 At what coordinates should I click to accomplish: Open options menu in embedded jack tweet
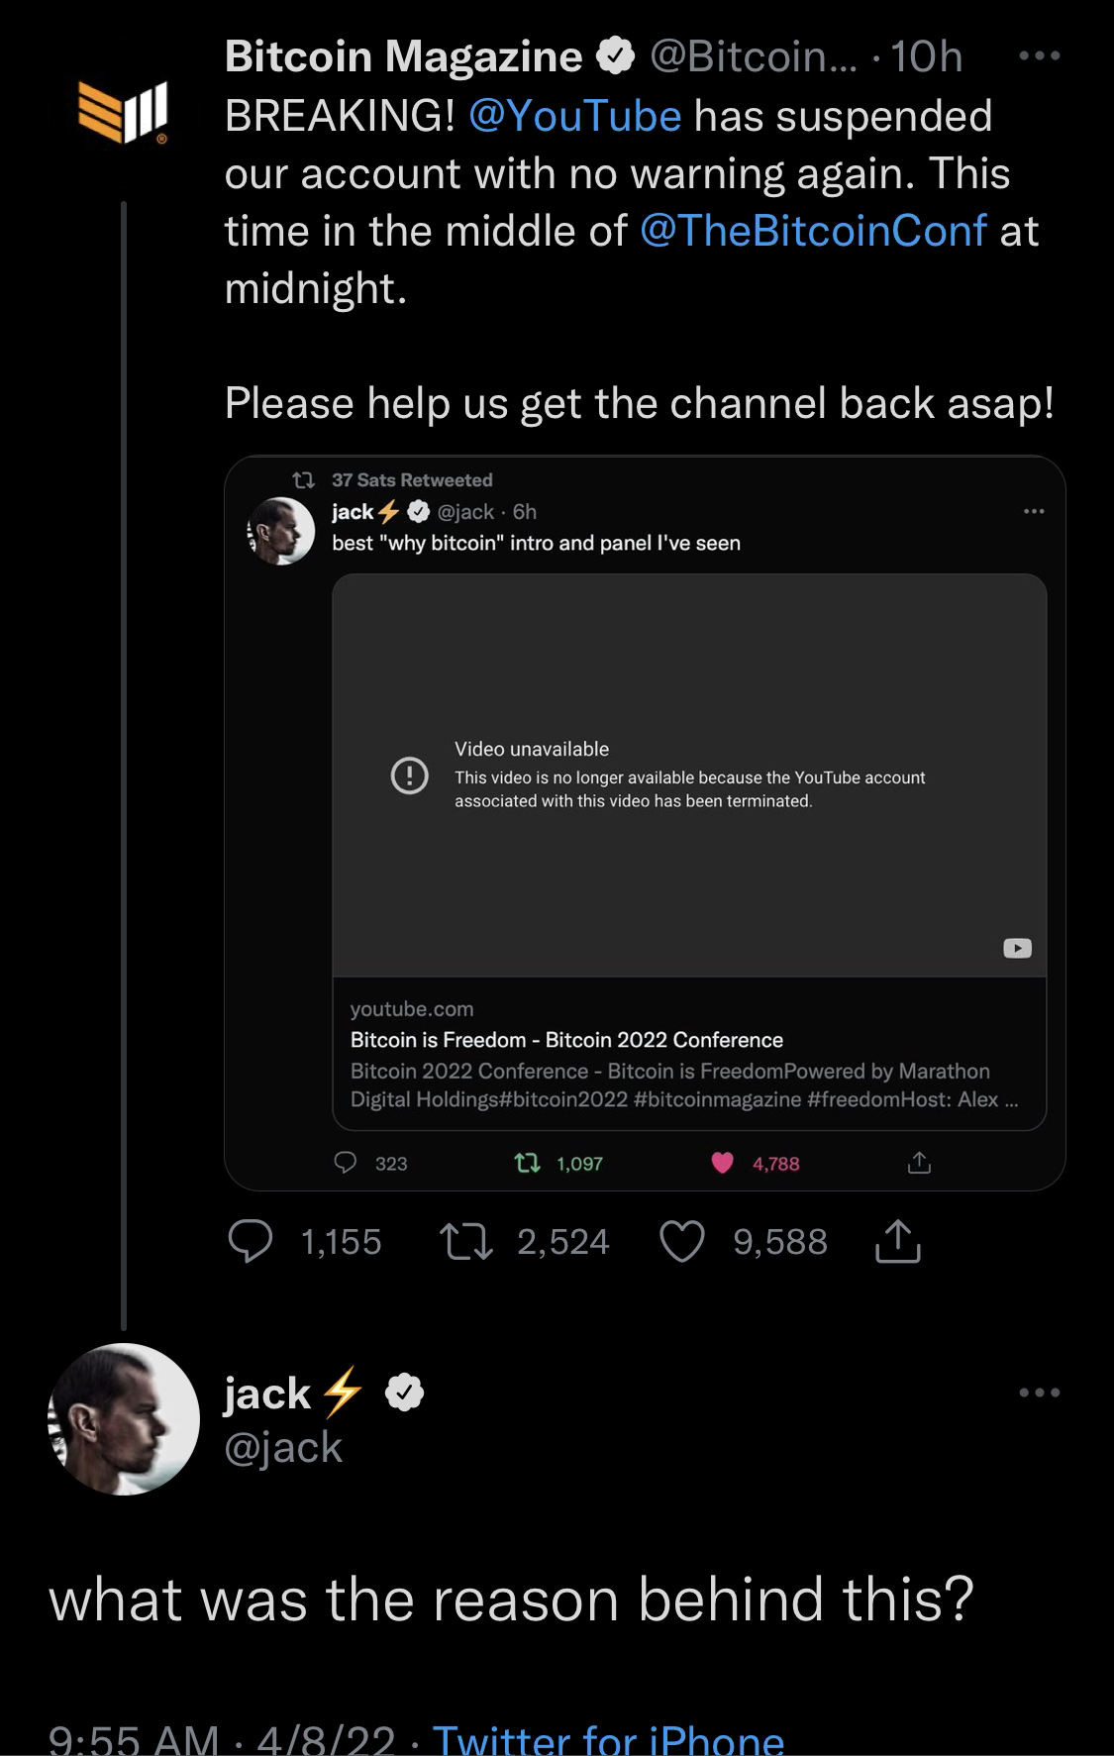pos(1034,511)
